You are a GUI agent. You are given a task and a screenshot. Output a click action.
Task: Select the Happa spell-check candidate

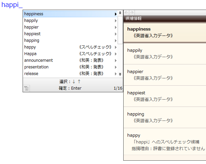click(70, 54)
